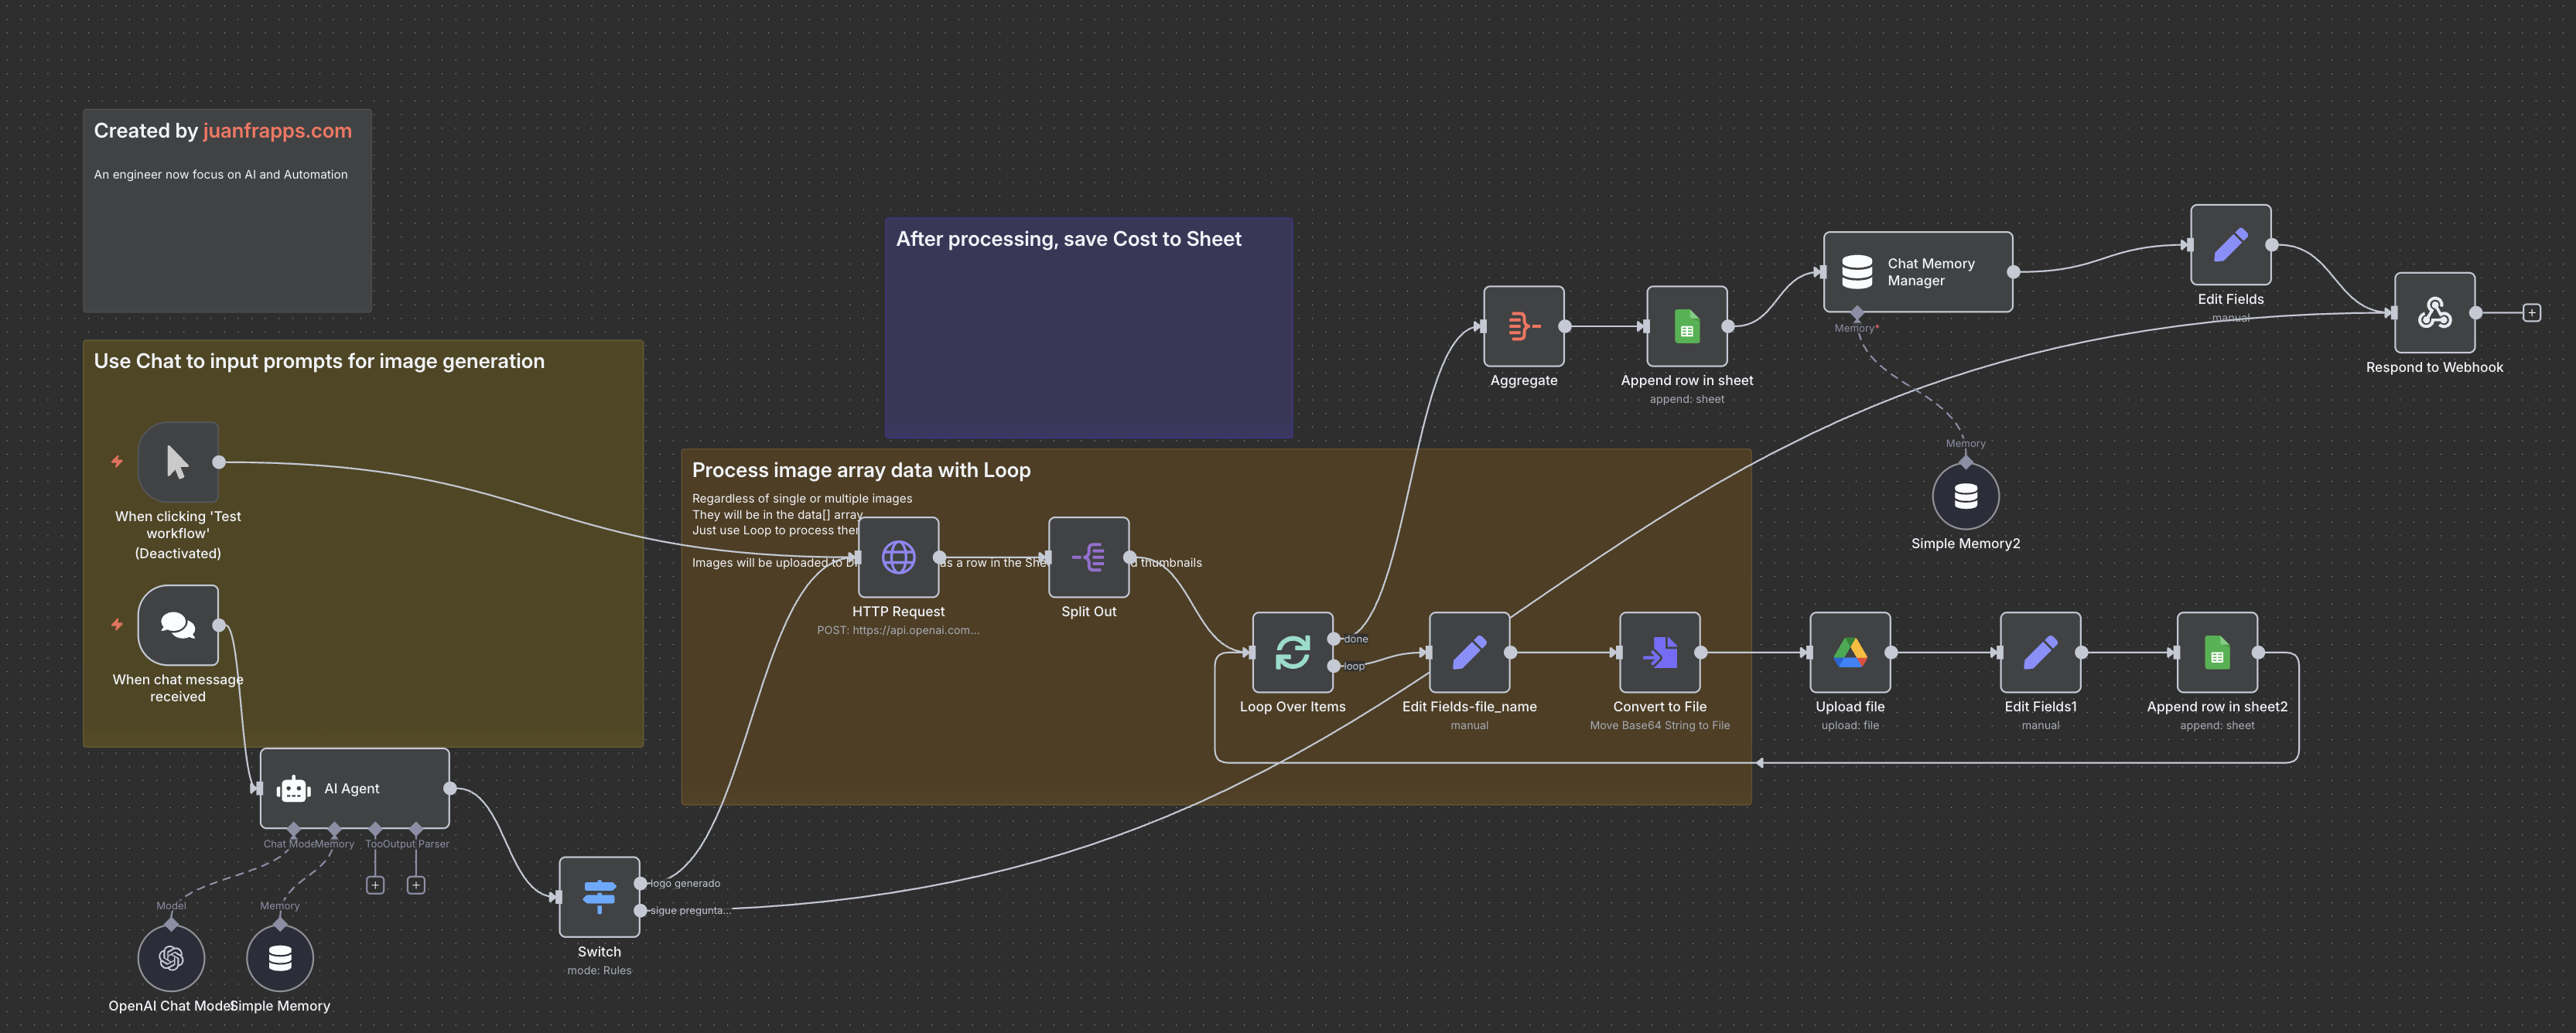This screenshot has height=1033, width=2576.
Task: Click the Convert to File node
Action: [x=1659, y=652]
